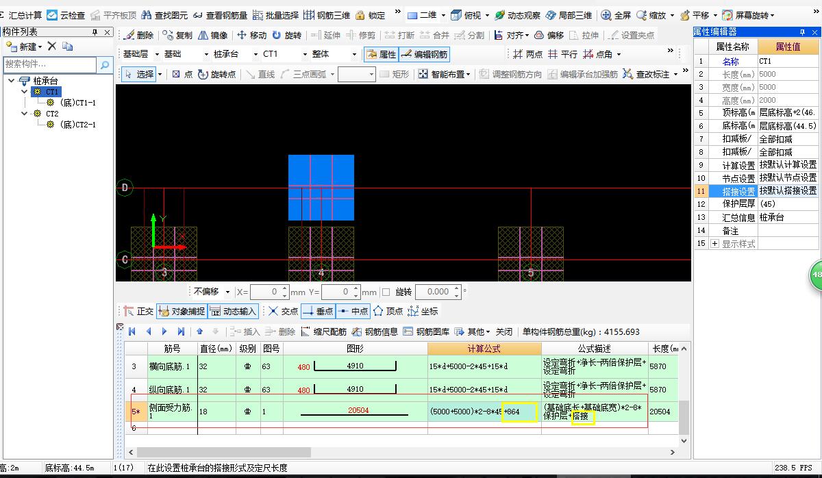Click 关闭 to close rebar panel
This screenshot has width=822, height=478.
coord(504,331)
